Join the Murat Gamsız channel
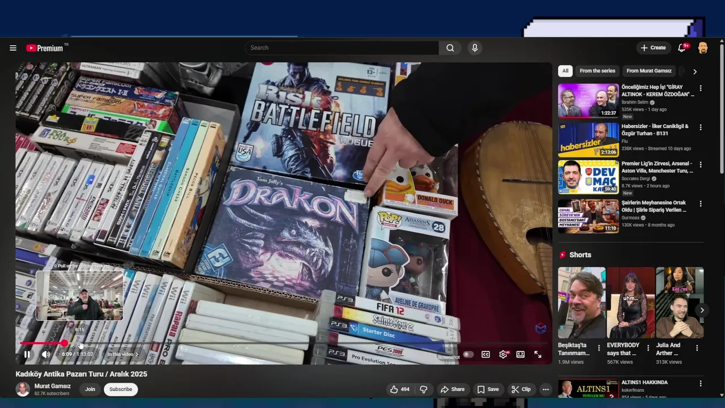The height and width of the screenshot is (408, 725). [x=90, y=389]
